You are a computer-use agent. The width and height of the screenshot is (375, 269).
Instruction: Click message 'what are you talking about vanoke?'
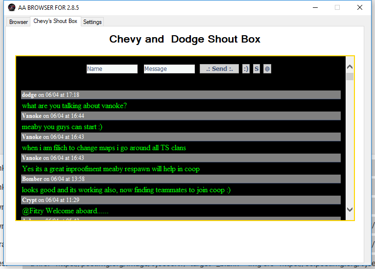(74, 106)
